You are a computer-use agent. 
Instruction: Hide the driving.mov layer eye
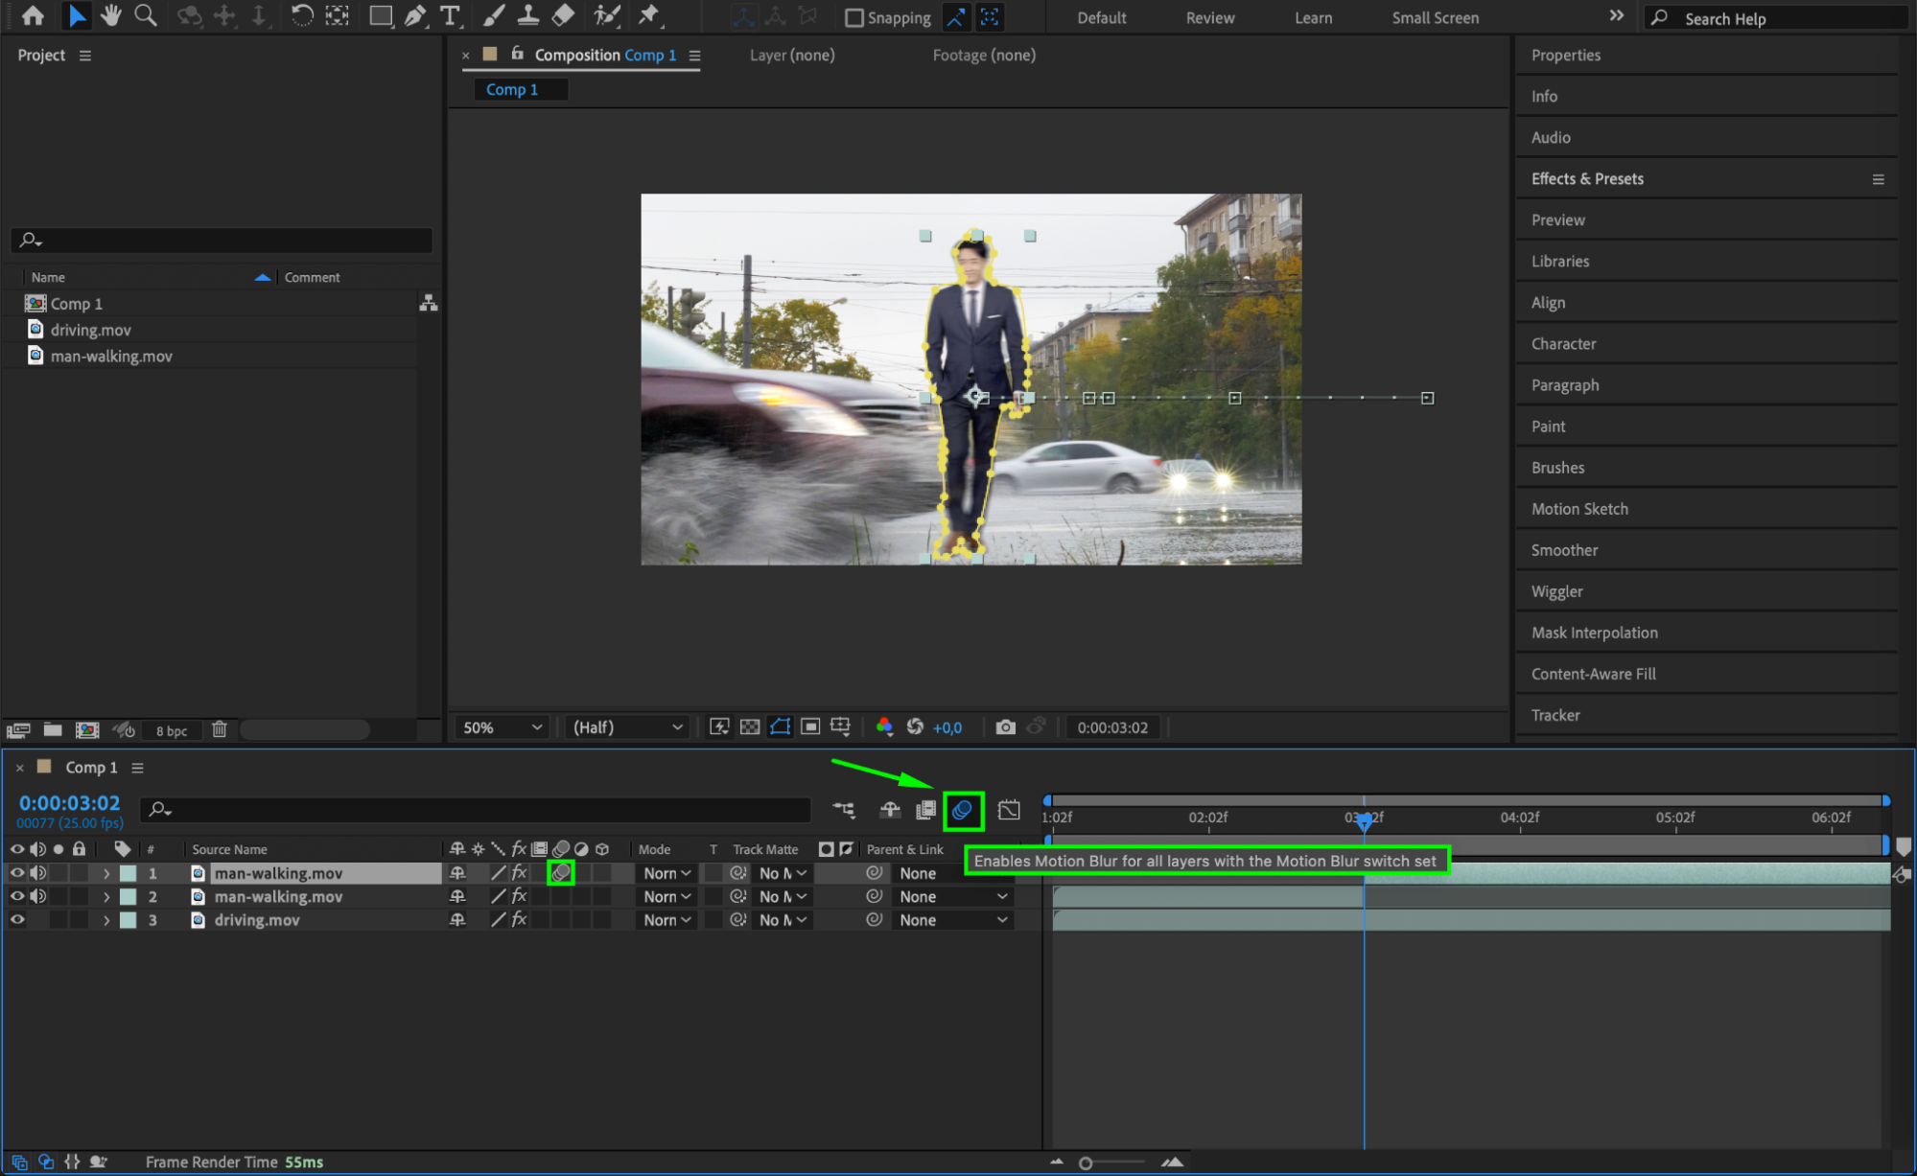17,920
